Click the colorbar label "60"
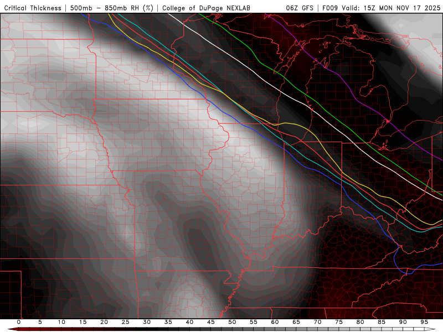The height and width of the screenshot is (332, 443). coord(275,322)
